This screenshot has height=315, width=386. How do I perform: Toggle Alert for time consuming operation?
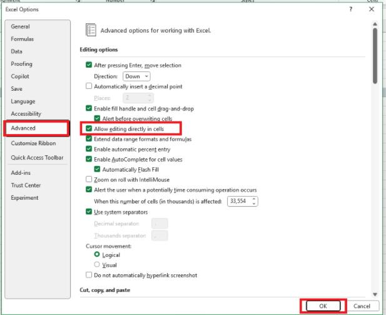coord(89,189)
